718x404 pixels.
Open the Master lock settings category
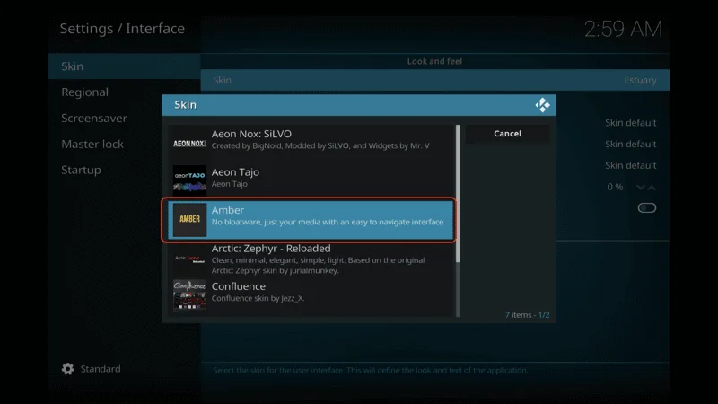click(x=125, y=144)
